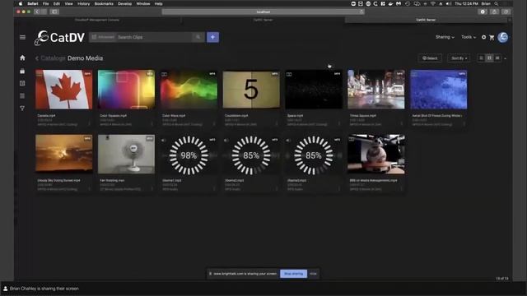
Task: Expand the arrow beside the view mode buttons
Action: (x=505, y=58)
